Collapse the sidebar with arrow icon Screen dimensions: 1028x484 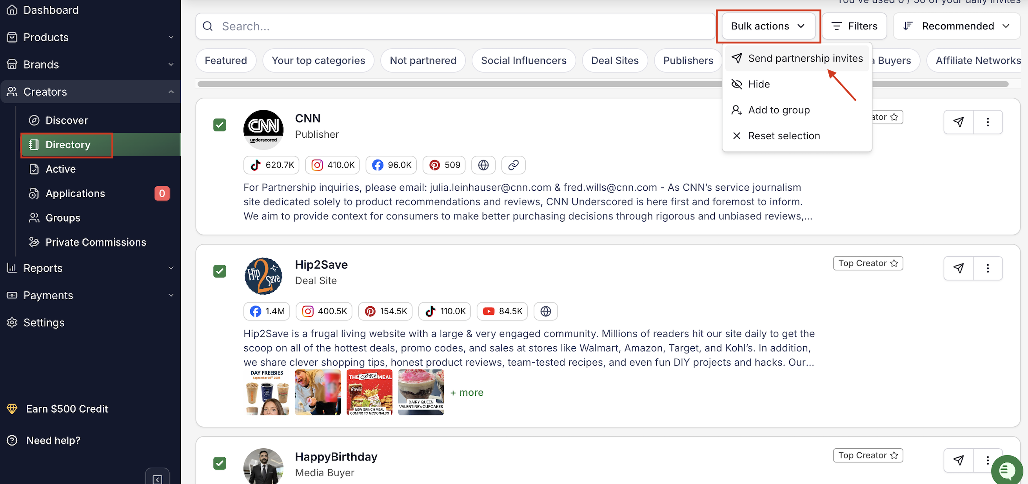[157, 479]
